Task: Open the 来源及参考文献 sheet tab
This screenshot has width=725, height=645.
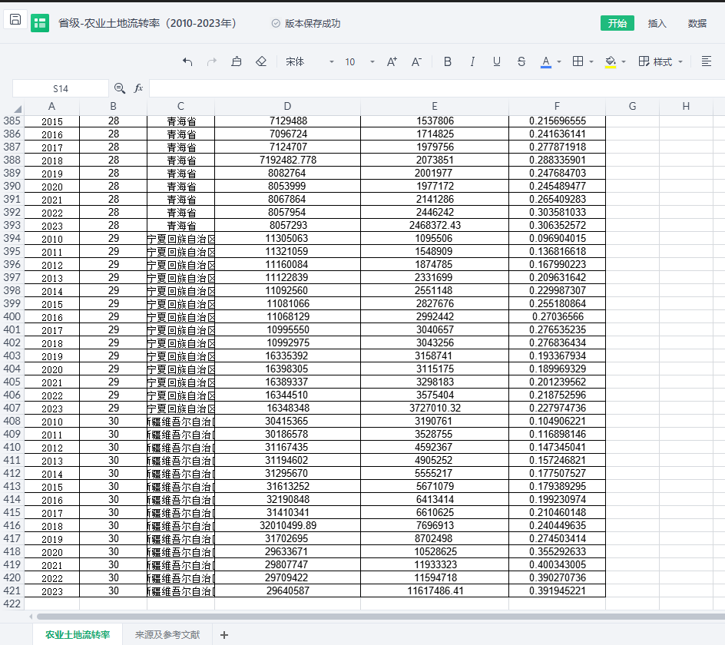Action: coord(167,634)
